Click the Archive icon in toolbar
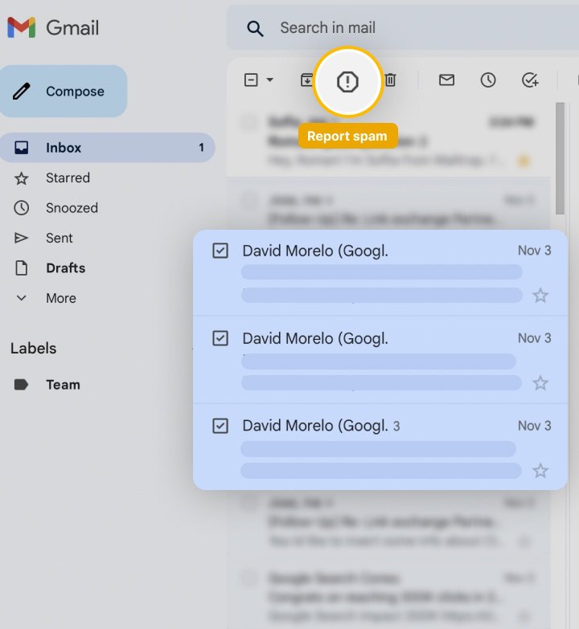 coord(306,80)
